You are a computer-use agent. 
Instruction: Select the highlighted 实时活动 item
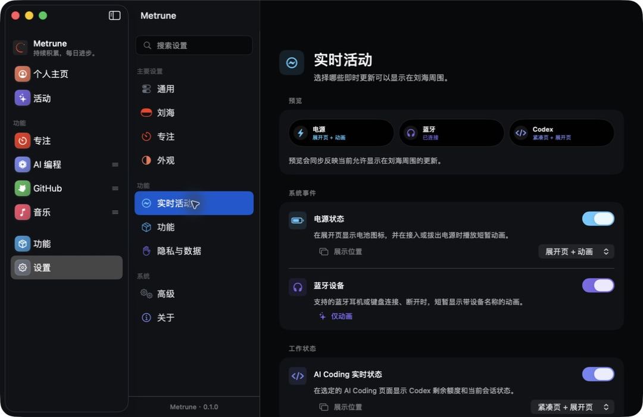coord(194,203)
